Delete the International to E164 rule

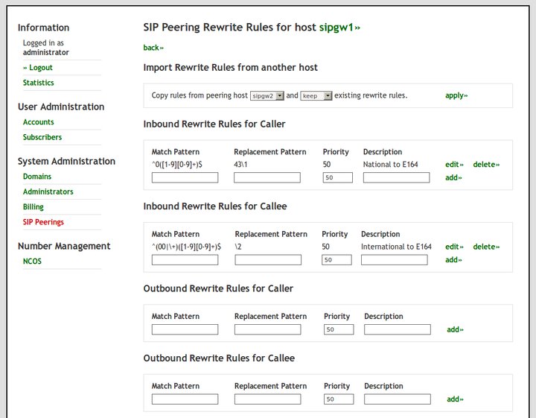coord(486,247)
